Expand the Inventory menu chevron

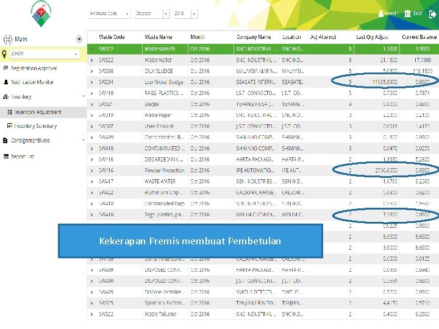83,96
